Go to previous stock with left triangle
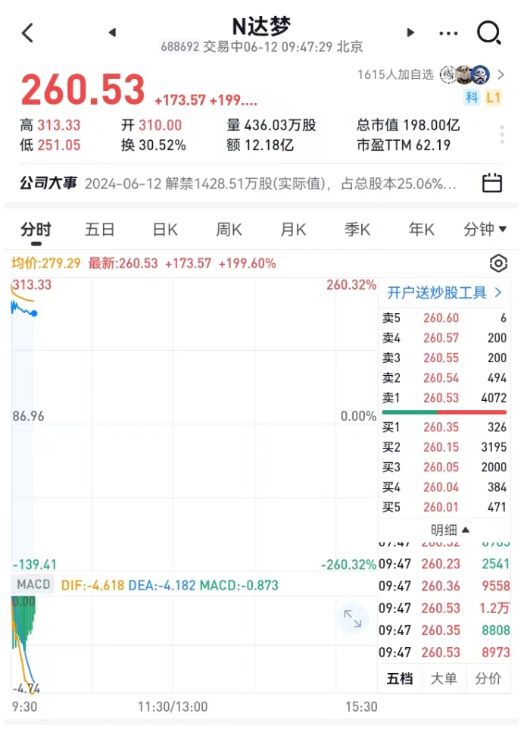This screenshot has width=530, height=729. [x=112, y=33]
